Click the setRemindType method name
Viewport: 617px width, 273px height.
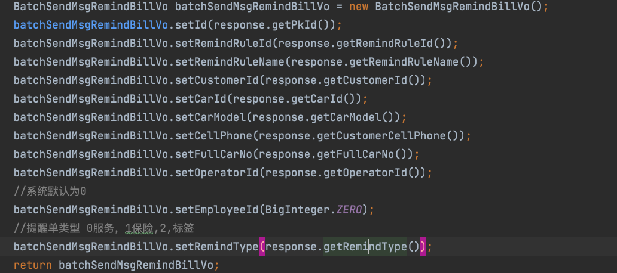(216, 247)
